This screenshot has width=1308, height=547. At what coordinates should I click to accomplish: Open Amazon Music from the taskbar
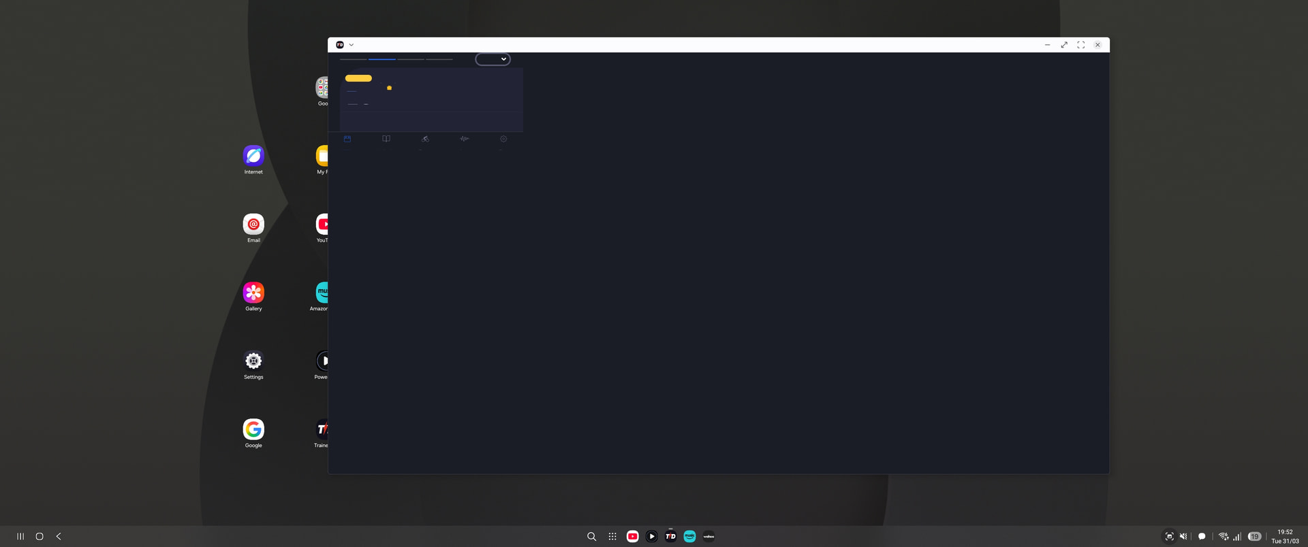pyautogui.click(x=689, y=536)
